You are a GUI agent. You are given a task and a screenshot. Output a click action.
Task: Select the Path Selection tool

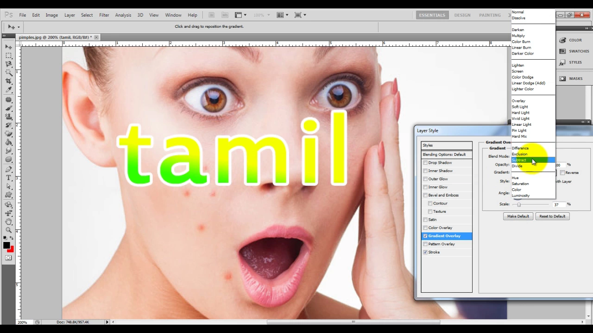pos(8,186)
